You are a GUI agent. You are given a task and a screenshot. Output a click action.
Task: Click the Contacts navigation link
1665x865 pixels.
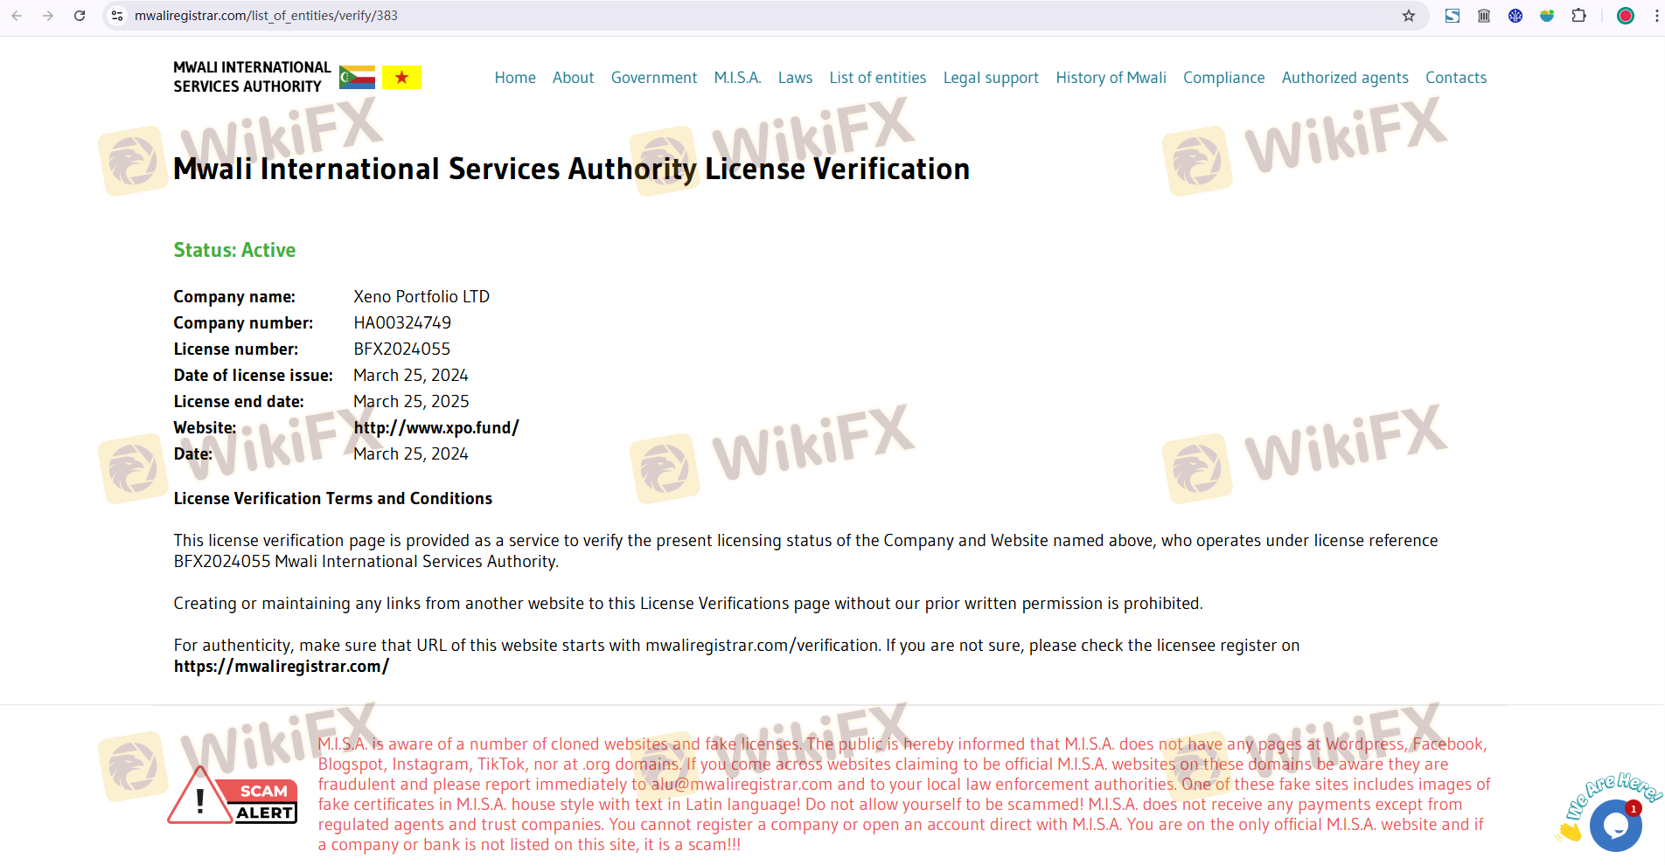tap(1455, 78)
